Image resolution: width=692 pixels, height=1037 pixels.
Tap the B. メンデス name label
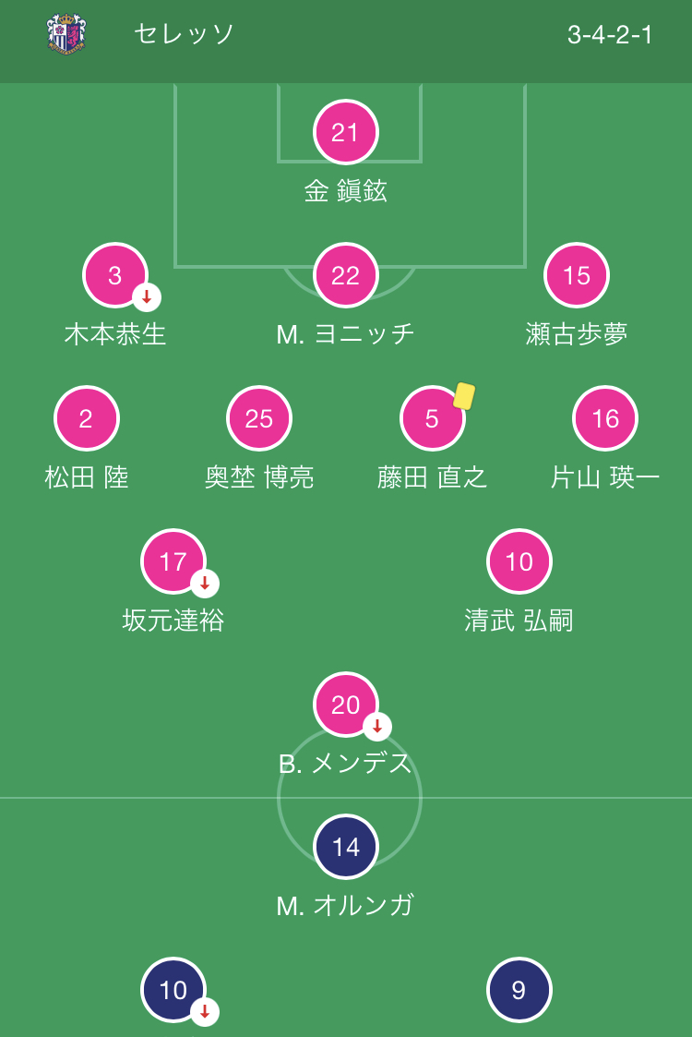[346, 764]
